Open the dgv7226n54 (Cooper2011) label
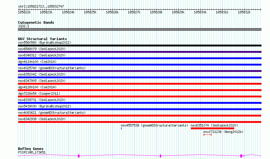Image resolution: width=270 pixels, height=159 pixels. pyautogui.click(x=39, y=93)
